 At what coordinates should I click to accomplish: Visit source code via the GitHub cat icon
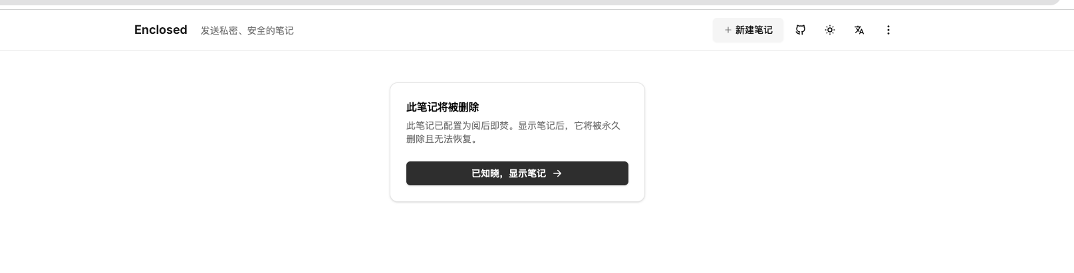tap(801, 30)
